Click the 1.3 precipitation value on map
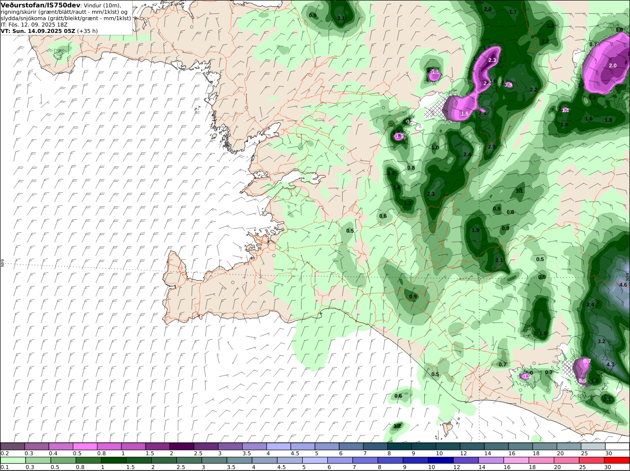 point(408,203)
